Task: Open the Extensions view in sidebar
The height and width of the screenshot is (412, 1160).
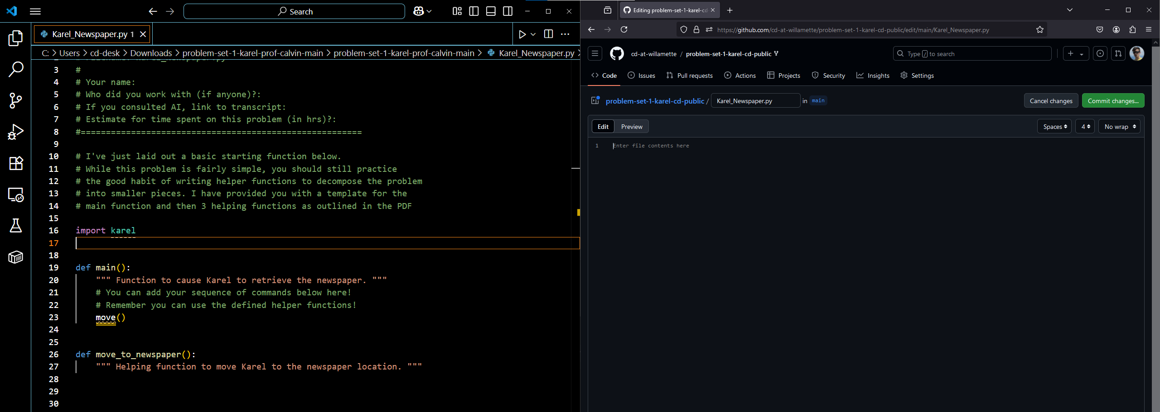Action: click(x=15, y=163)
